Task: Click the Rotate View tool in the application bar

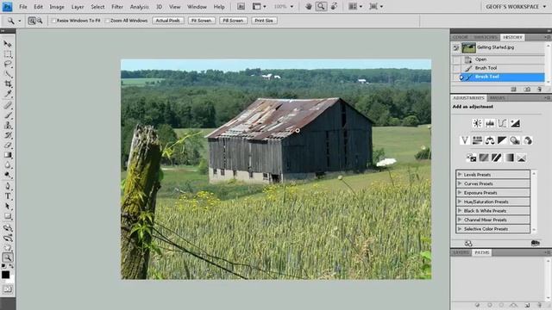Action: [x=335, y=6]
